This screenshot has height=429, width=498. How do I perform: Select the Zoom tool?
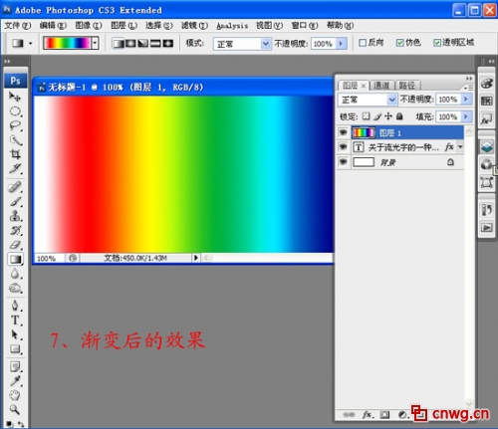(x=15, y=409)
